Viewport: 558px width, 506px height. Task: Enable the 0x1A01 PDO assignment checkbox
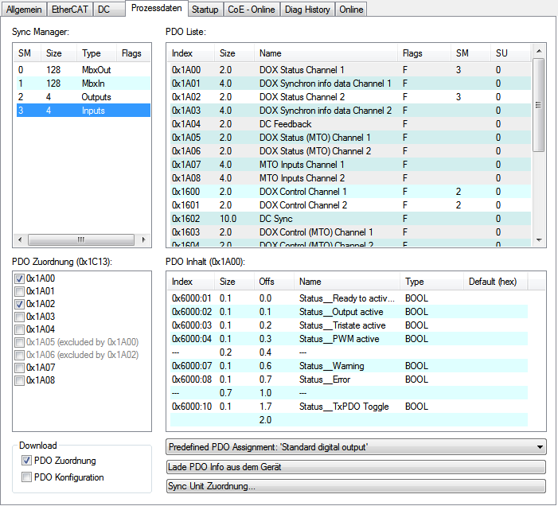tap(20, 291)
